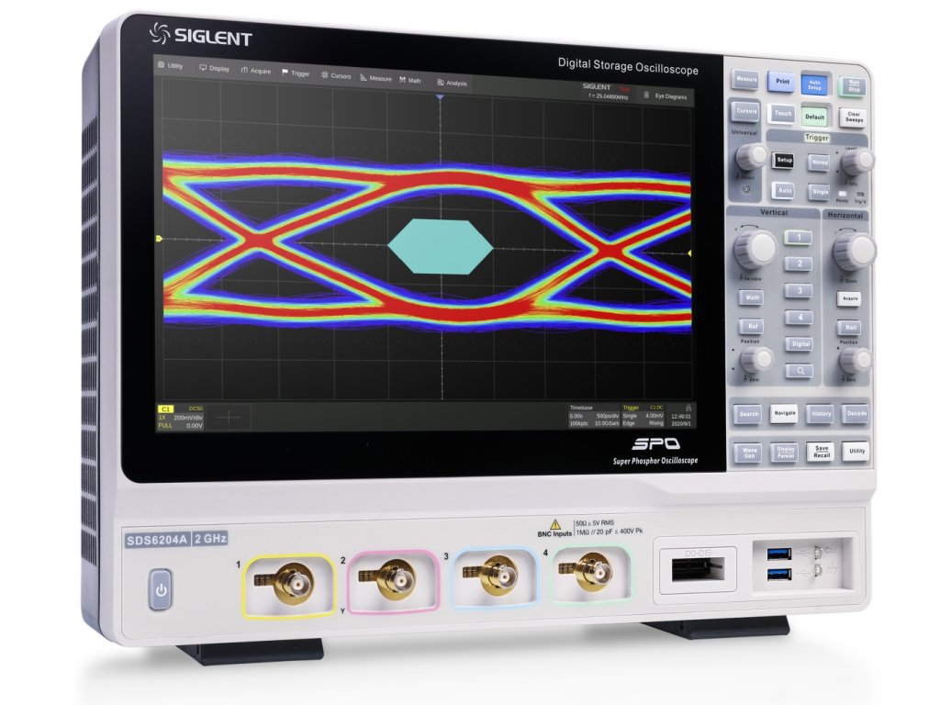940x705 pixels.
Task: Push the Acquire panel button
Action: point(849,298)
